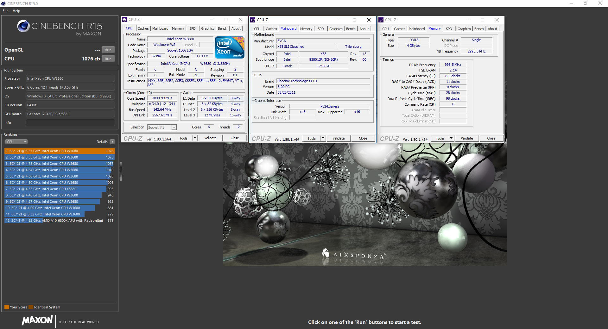Click the Your Score orange legend swatch
The height and width of the screenshot is (329, 608).
click(x=7, y=307)
